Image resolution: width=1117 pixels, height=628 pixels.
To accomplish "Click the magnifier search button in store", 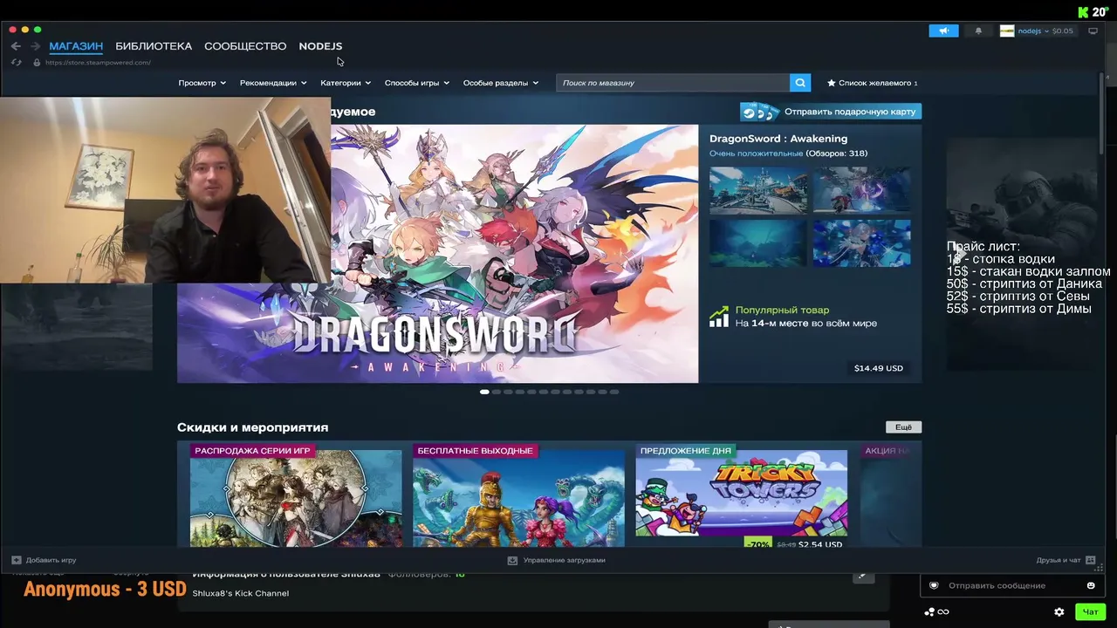I will (x=800, y=83).
